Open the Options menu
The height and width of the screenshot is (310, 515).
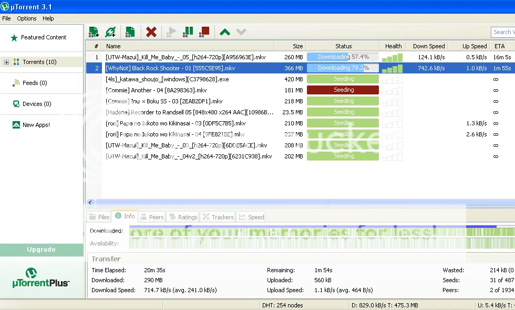click(x=27, y=18)
